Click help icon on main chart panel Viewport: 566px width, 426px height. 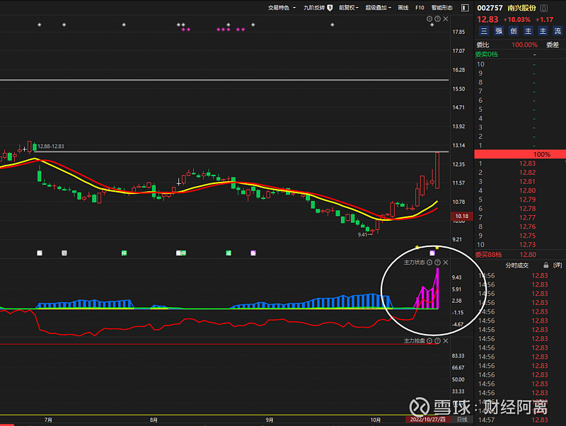[437, 20]
